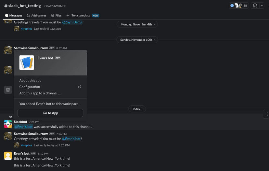Open the Files tab
Viewport: 269px width, 171px height.
coord(56,16)
